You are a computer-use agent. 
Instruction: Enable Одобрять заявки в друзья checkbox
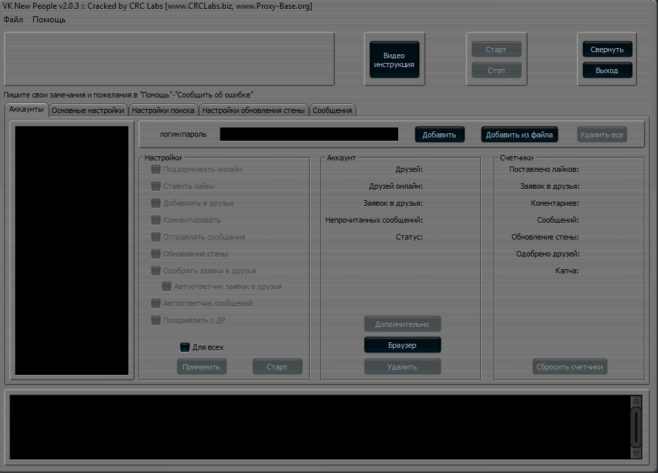click(156, 271)
